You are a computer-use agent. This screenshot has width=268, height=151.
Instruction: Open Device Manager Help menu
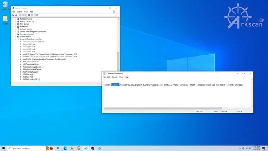[x=32, y=12]
